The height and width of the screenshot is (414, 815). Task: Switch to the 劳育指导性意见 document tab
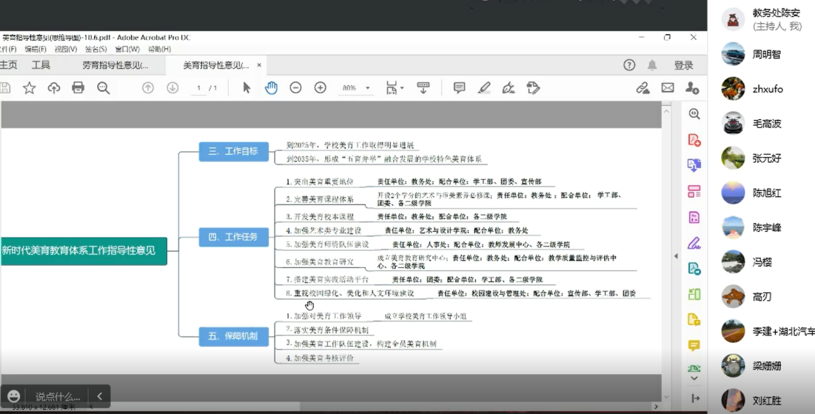point(115,65)
